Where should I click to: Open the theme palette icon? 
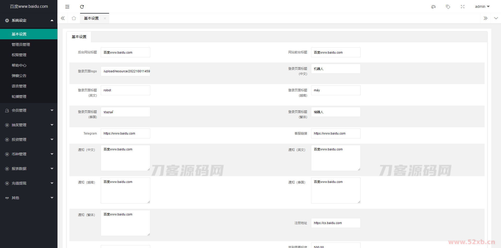[433, 7]
